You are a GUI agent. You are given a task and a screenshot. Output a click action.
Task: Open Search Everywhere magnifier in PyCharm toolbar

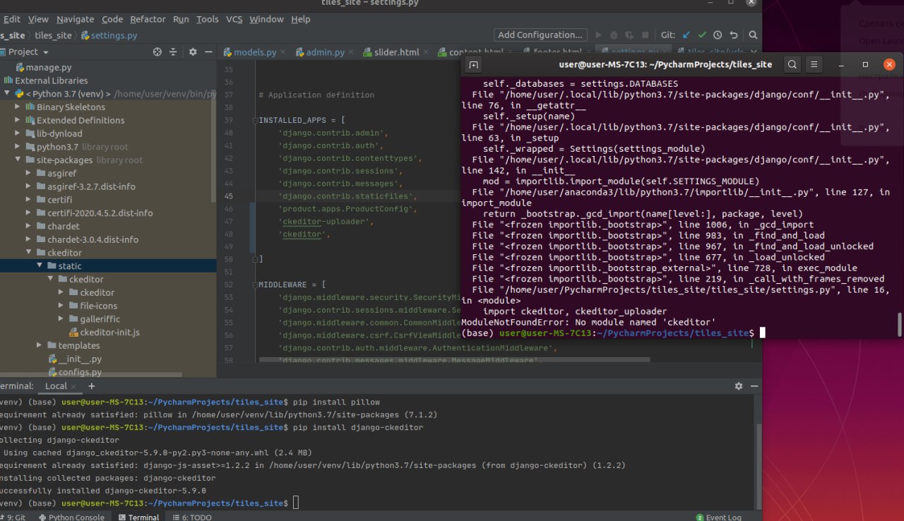[753, 35]
